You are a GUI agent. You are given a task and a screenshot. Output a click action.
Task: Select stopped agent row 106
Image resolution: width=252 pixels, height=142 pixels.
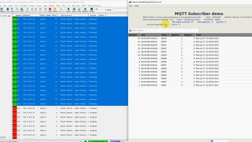coord(70,131)
